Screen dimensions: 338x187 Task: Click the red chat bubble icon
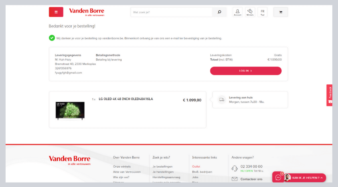coord(278,177)
